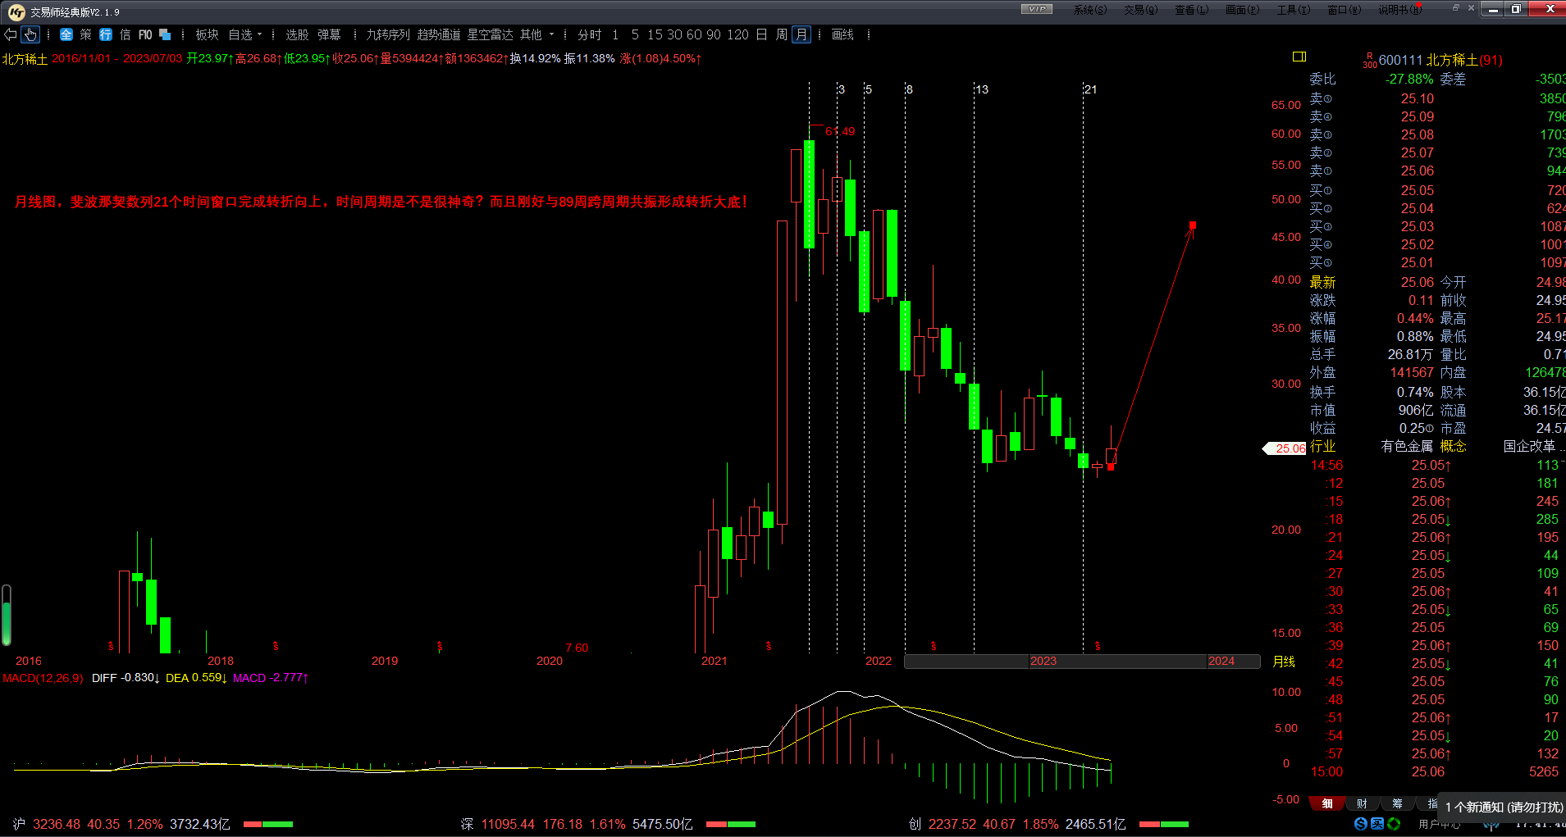The width and height of the screenshot is (1566, 837).
Task: Enable the 九转序列 indicator
Action: pos(388,34)
